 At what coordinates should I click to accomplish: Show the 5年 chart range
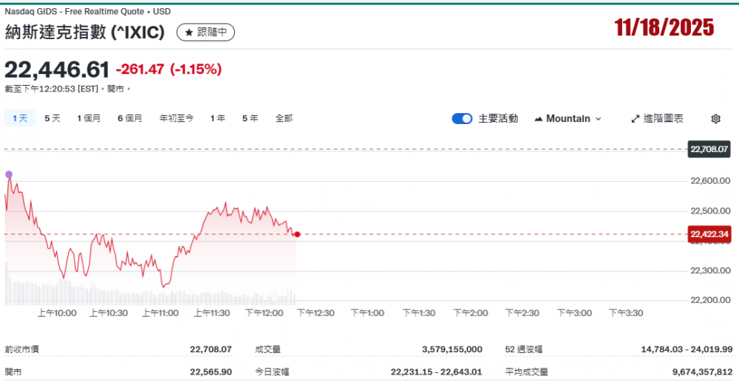tap(250, 118)
